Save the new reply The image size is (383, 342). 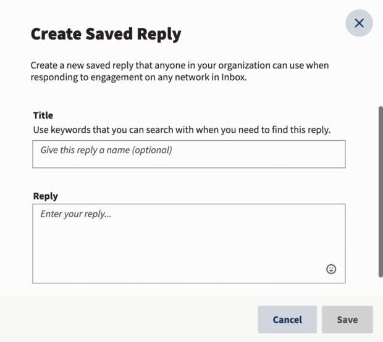(x=347, y=320)
